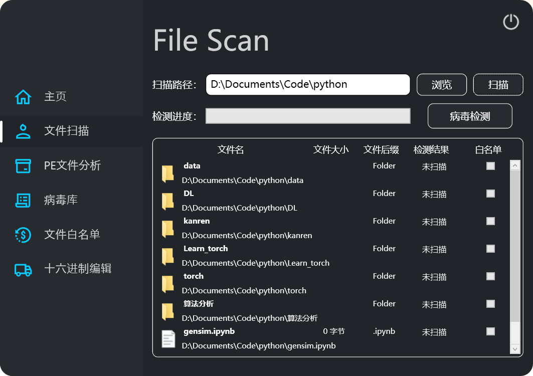Enable whitelist checkbox for kanren folder
Screen dimensions: 533x376
(x=490, y=221)
